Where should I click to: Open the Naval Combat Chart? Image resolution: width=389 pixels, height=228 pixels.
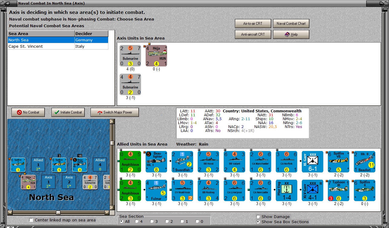tap(291, 24)
